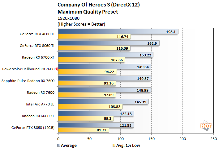Click the red marker beside Hellhound RX 7600
The height and width of the screenshot is (148, 219).
coord(57,69)
